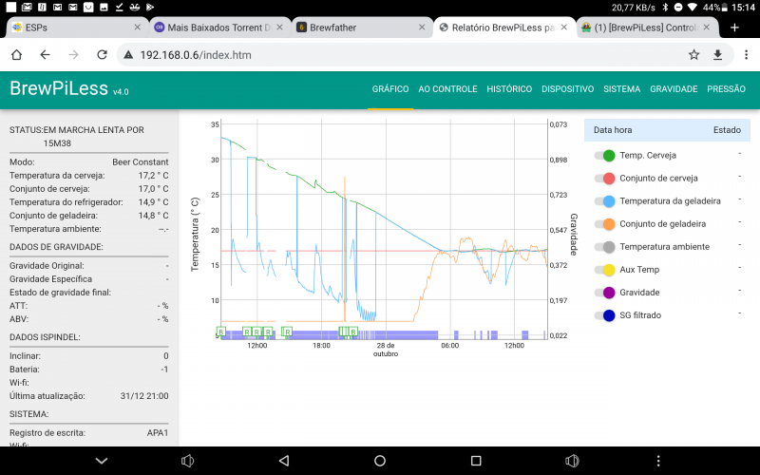Toggle the Conjunto de geladeira series

click(x=605, y=224)
